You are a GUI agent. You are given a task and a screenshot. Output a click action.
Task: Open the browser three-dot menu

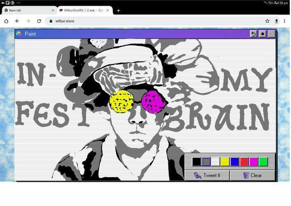click(284, 21)
